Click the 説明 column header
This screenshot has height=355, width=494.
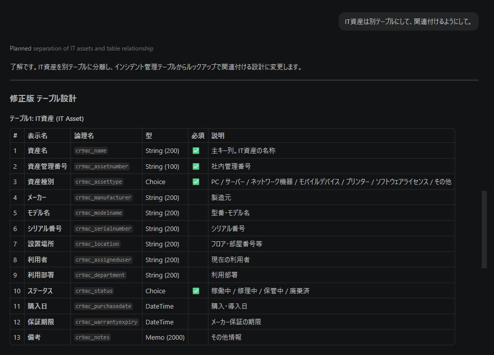(x=218, y=136)
